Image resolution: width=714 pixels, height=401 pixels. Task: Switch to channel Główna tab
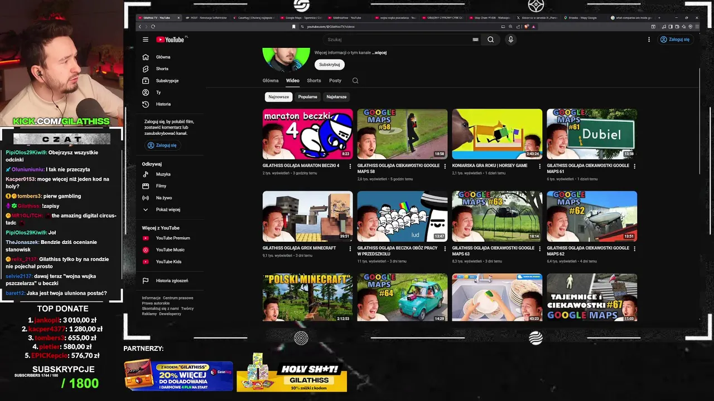(271, 81)
